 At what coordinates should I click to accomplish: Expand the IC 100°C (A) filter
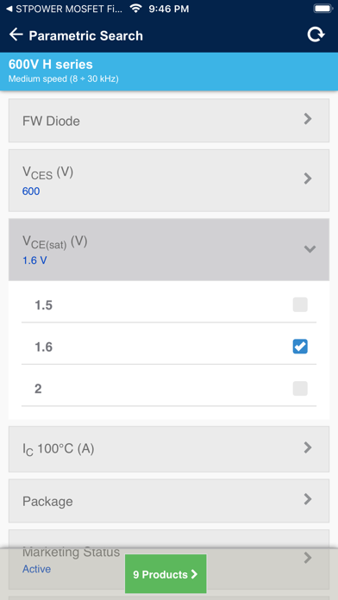click(x=169, y=449)
